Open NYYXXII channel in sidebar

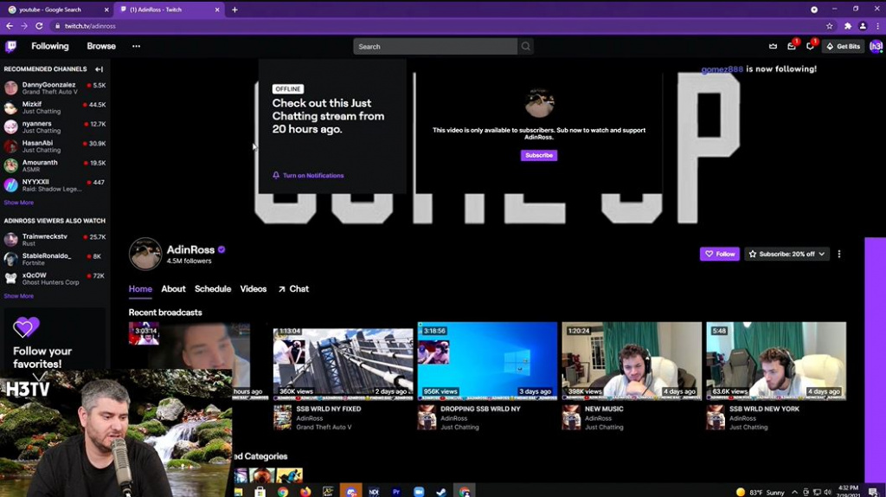tap(55, 185)
